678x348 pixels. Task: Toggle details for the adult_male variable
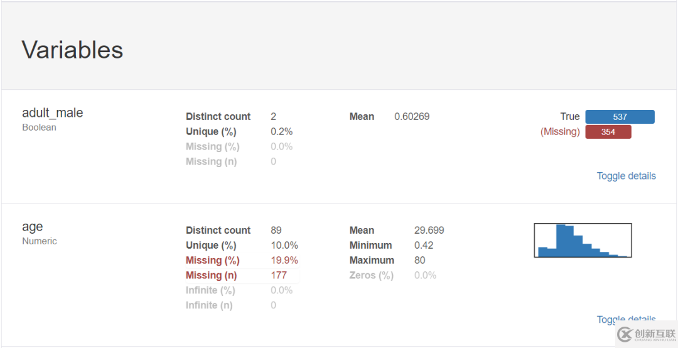click(x=626, y=176)
